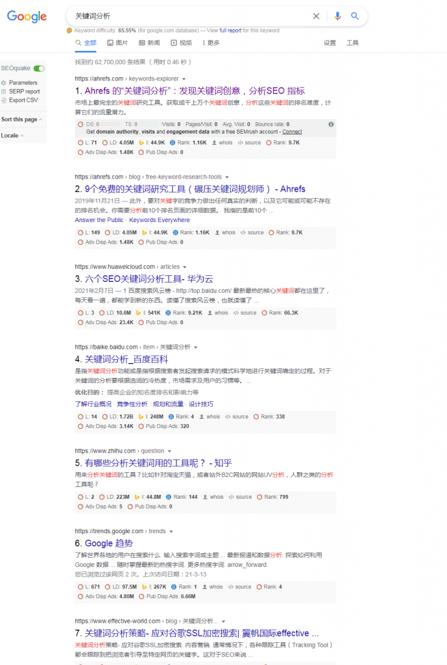Image resolution: width=447 pixels, height=665 pixels.
Task: Click Connect link for SEMrush account
Action: tap(293, 132)
